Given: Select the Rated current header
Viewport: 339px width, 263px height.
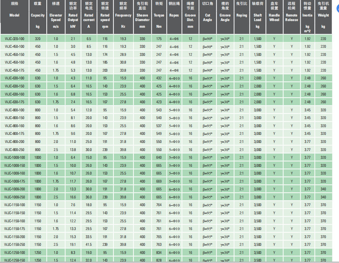Looking at the screenshot, I should tap(89, 17).
